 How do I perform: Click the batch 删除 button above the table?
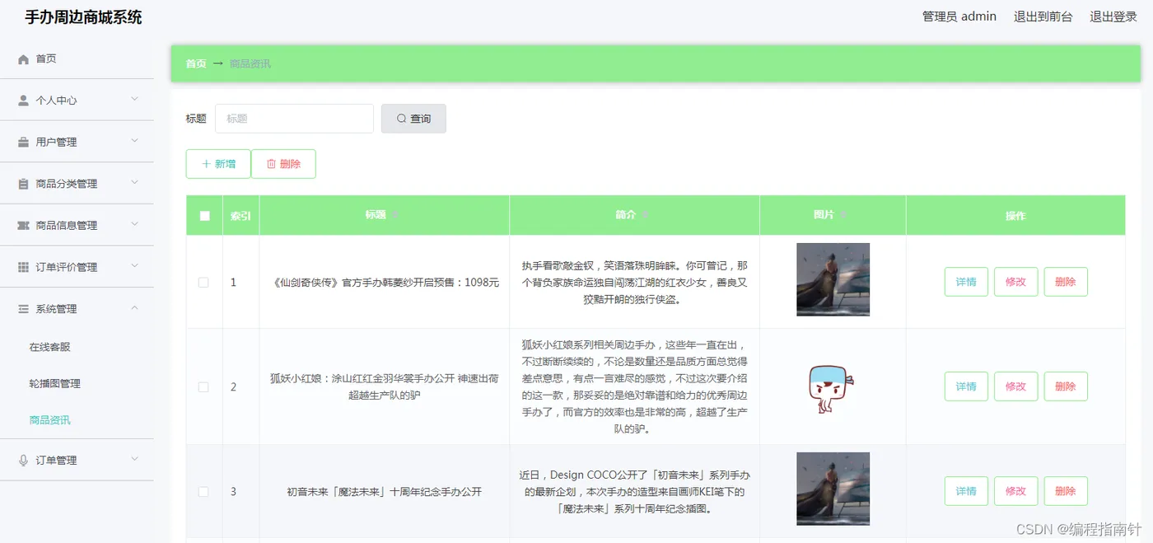283,164
